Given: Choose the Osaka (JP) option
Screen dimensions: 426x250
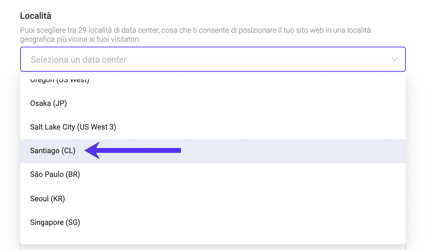Looking at the screenshot, I should (x=48, y=103).
